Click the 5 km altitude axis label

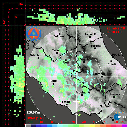(x=16, y=17)
